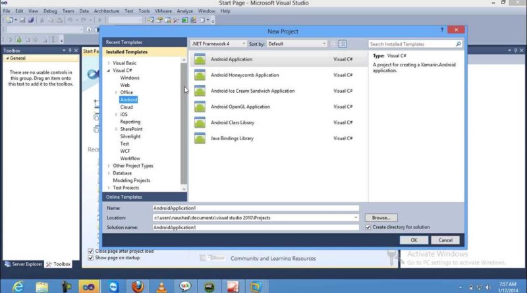Open File Explorer from the taskbar

(42, 286)
